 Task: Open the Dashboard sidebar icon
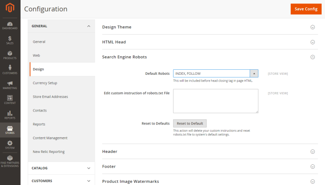10,25
